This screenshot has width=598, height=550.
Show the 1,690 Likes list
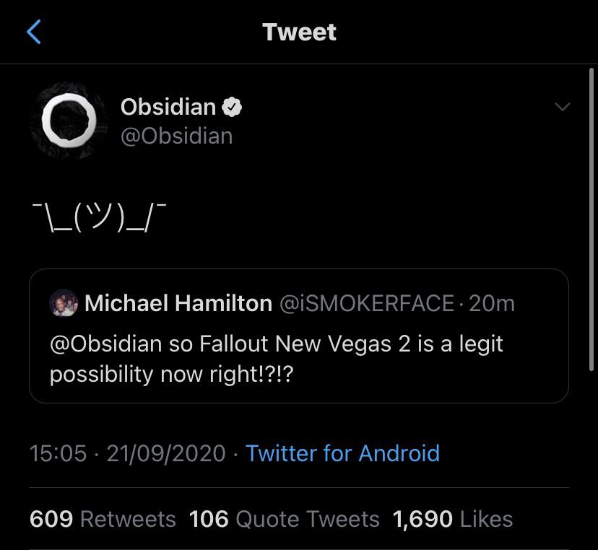coord(452,519)
